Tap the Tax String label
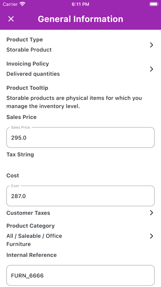The image size is (161, 287). (x=20, y=155)
